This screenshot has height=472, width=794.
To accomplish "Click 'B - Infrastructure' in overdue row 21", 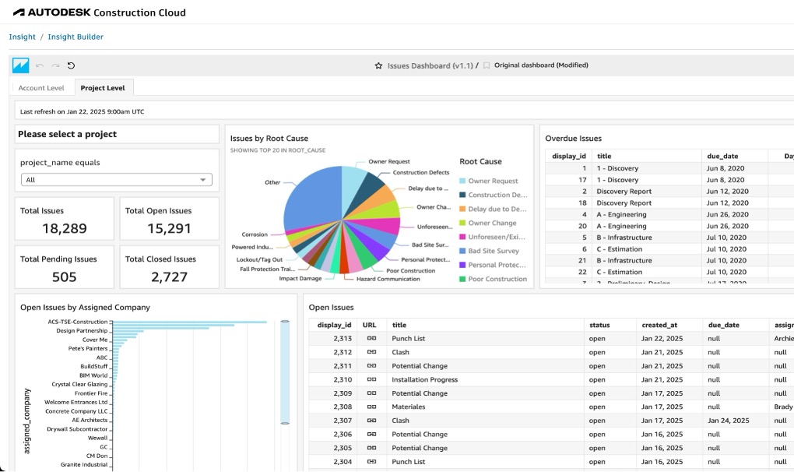I will click(x=624, y=260).
